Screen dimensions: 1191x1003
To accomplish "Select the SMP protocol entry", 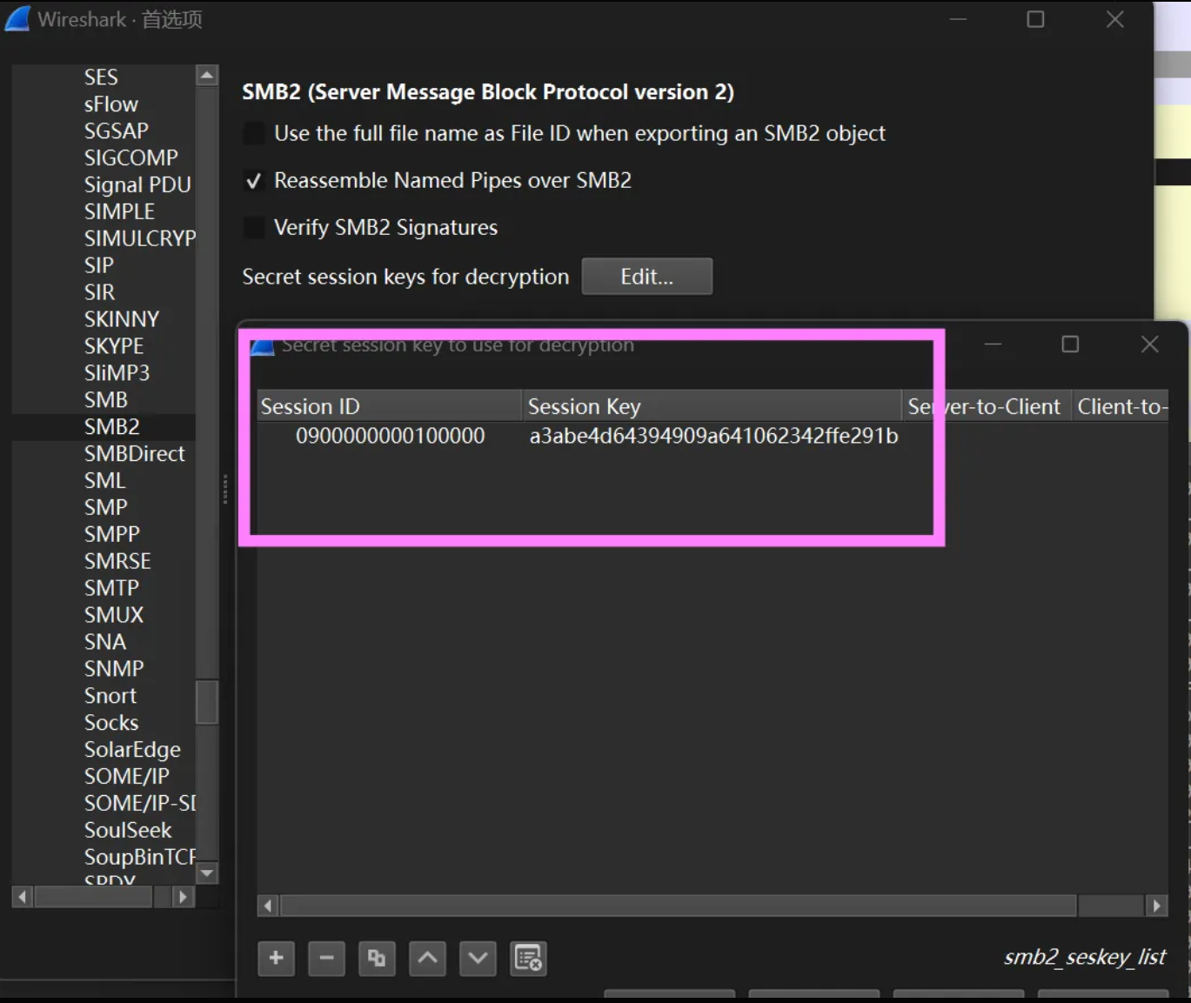I will pyautogui.click(x=105, y=507).
